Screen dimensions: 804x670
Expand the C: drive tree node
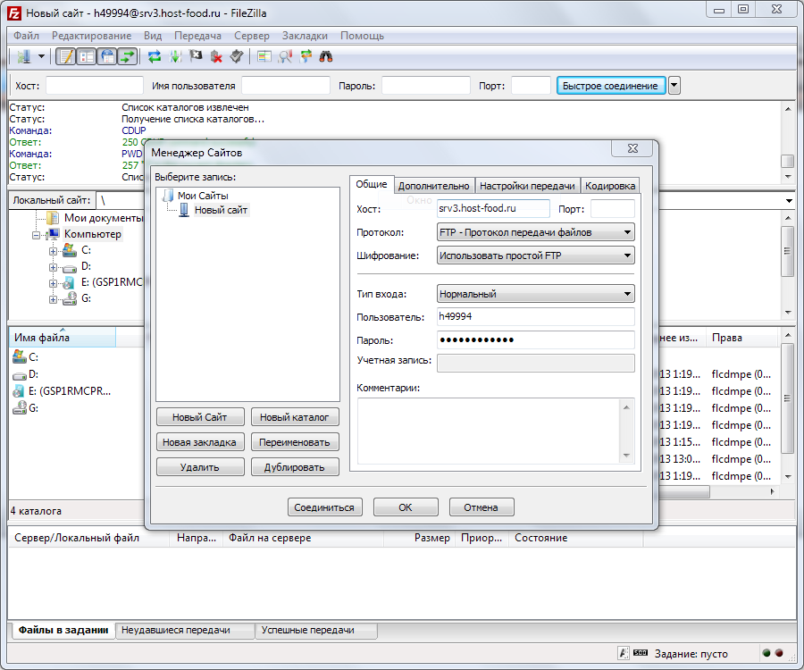(x=53, y=251)
